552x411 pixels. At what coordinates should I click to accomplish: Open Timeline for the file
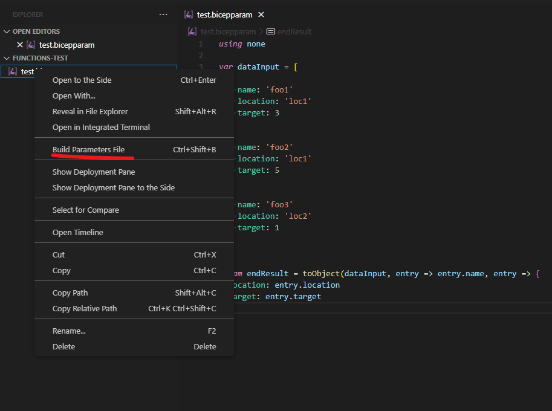77,232
